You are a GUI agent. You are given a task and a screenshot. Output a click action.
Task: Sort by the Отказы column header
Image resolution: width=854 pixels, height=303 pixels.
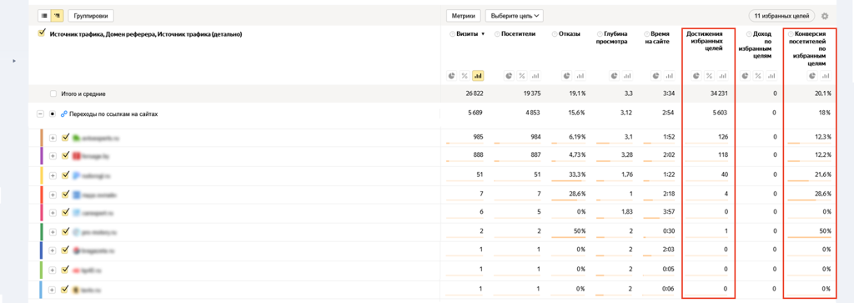(x=569, y=33)
